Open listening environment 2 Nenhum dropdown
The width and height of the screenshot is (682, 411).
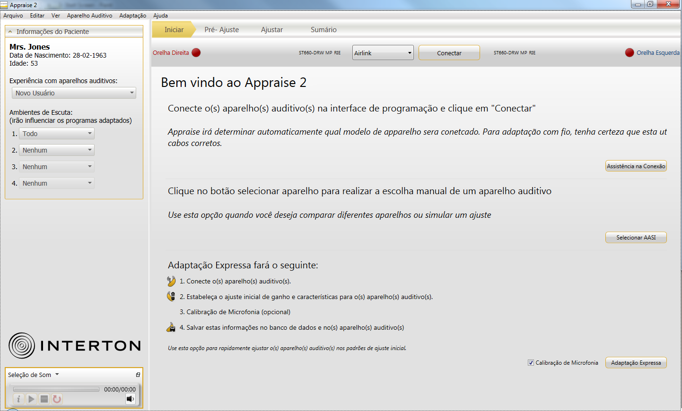point(57,150)
